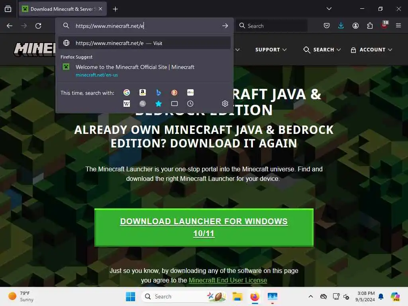Viewport: 408px width, 306px height.
Task: Click the Windows taskbar Search box
Action: 183,296
